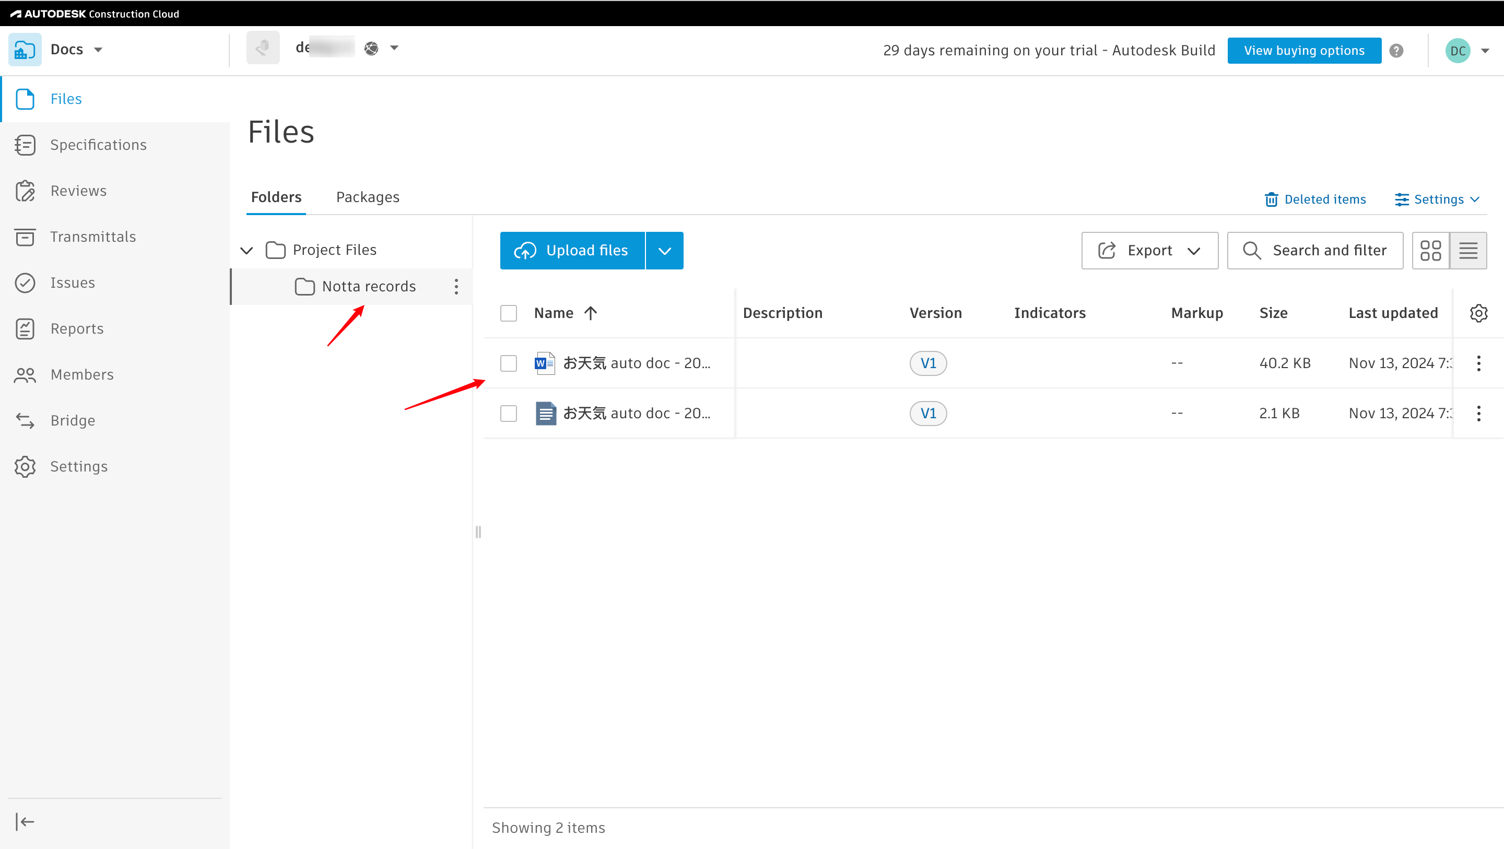Select the Word document row checkbox
The image size is (1504, 849).
pyautogui.click(x=509, y=363)
